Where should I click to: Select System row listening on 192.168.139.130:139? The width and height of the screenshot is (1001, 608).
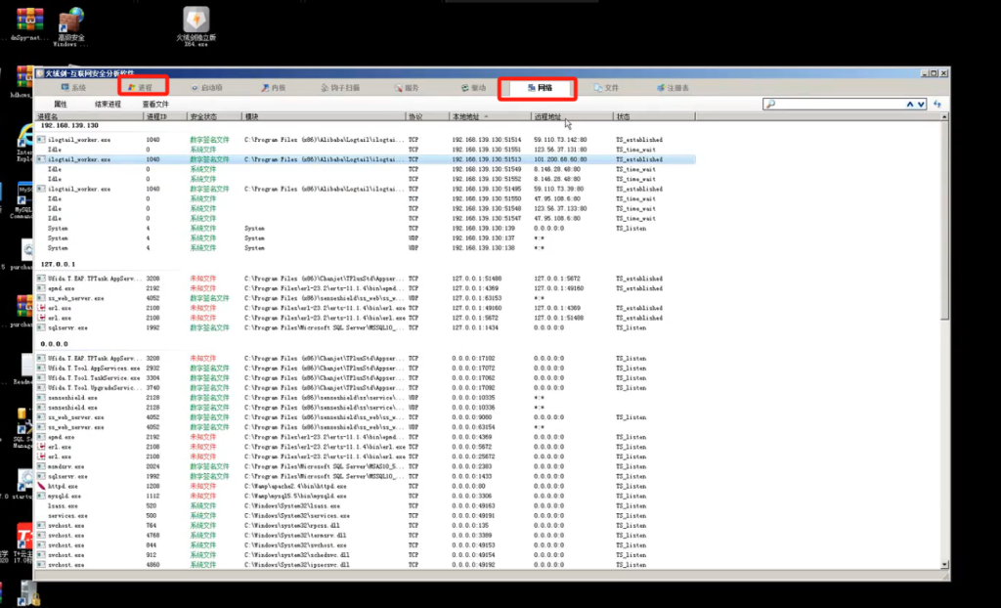coord(366,228)
